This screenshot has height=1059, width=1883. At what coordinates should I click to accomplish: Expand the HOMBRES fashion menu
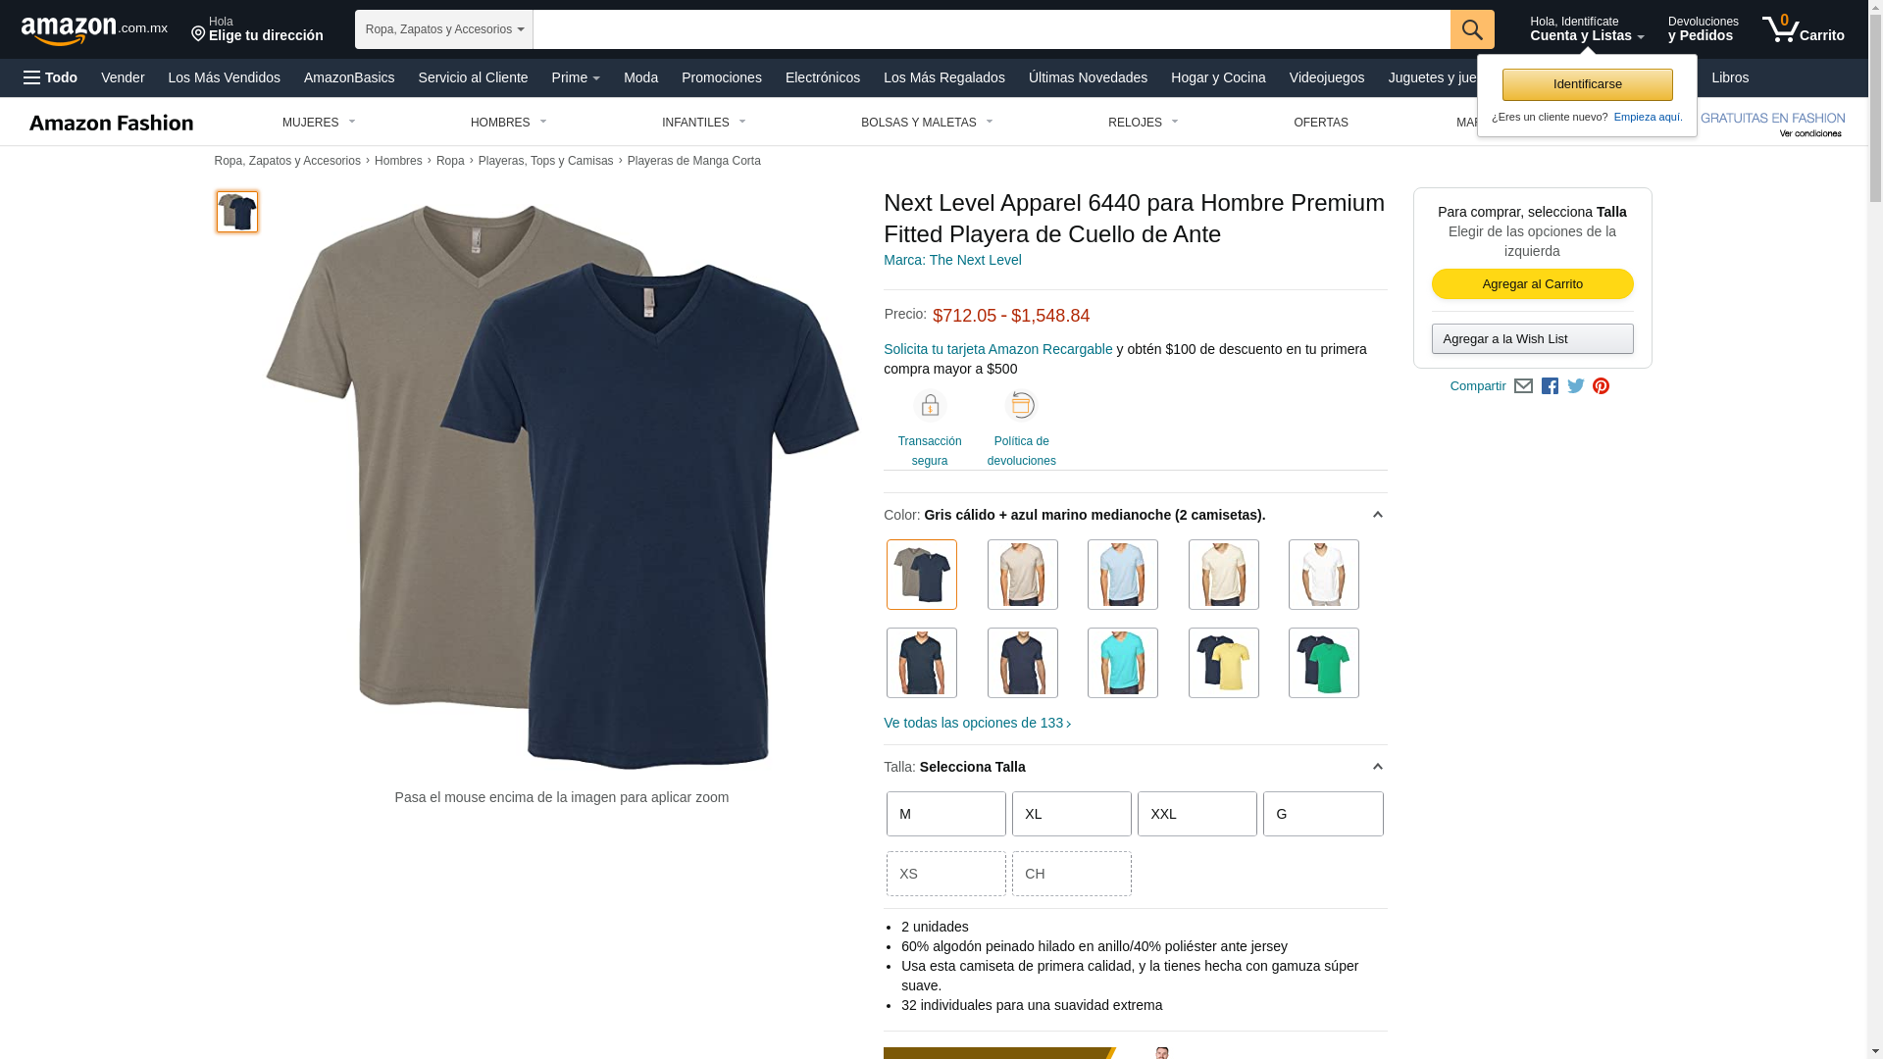point(509,123)
